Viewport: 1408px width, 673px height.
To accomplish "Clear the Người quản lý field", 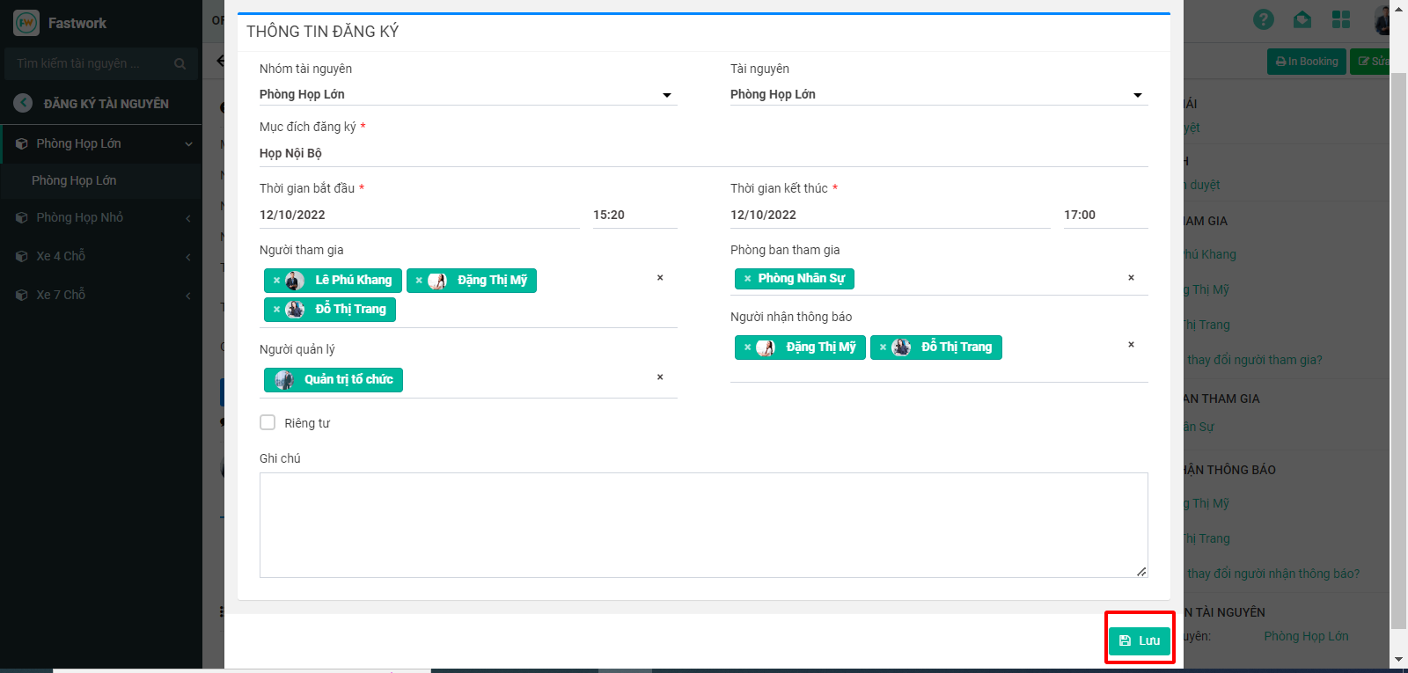I will point(660,377).
